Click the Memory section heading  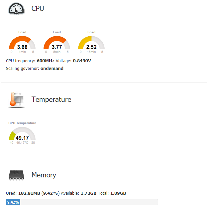[x=44, y=175]
